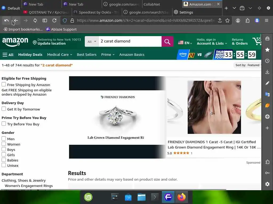Check the Boys gender filter
273x204 pixels.
[x=4, y=149]
